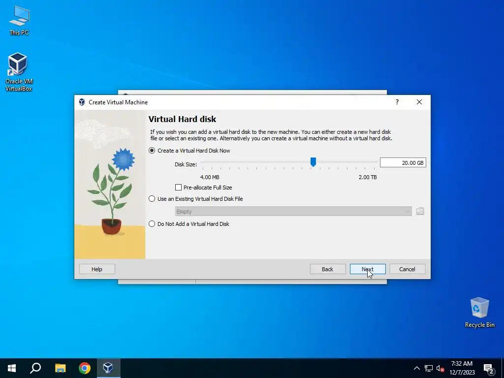This screenshot has width=504, height=378.
Task: Open the taskbar clock and date
Action: tap(462, 368)
